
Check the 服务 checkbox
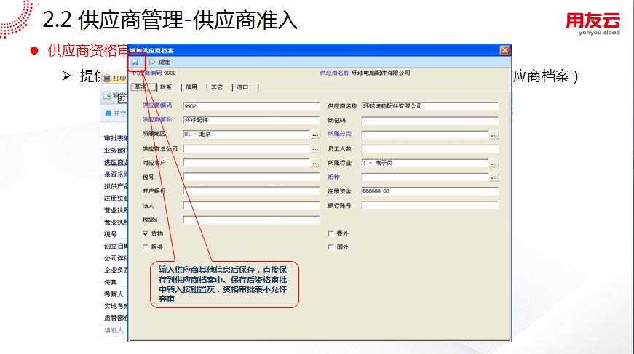point(146,247)
